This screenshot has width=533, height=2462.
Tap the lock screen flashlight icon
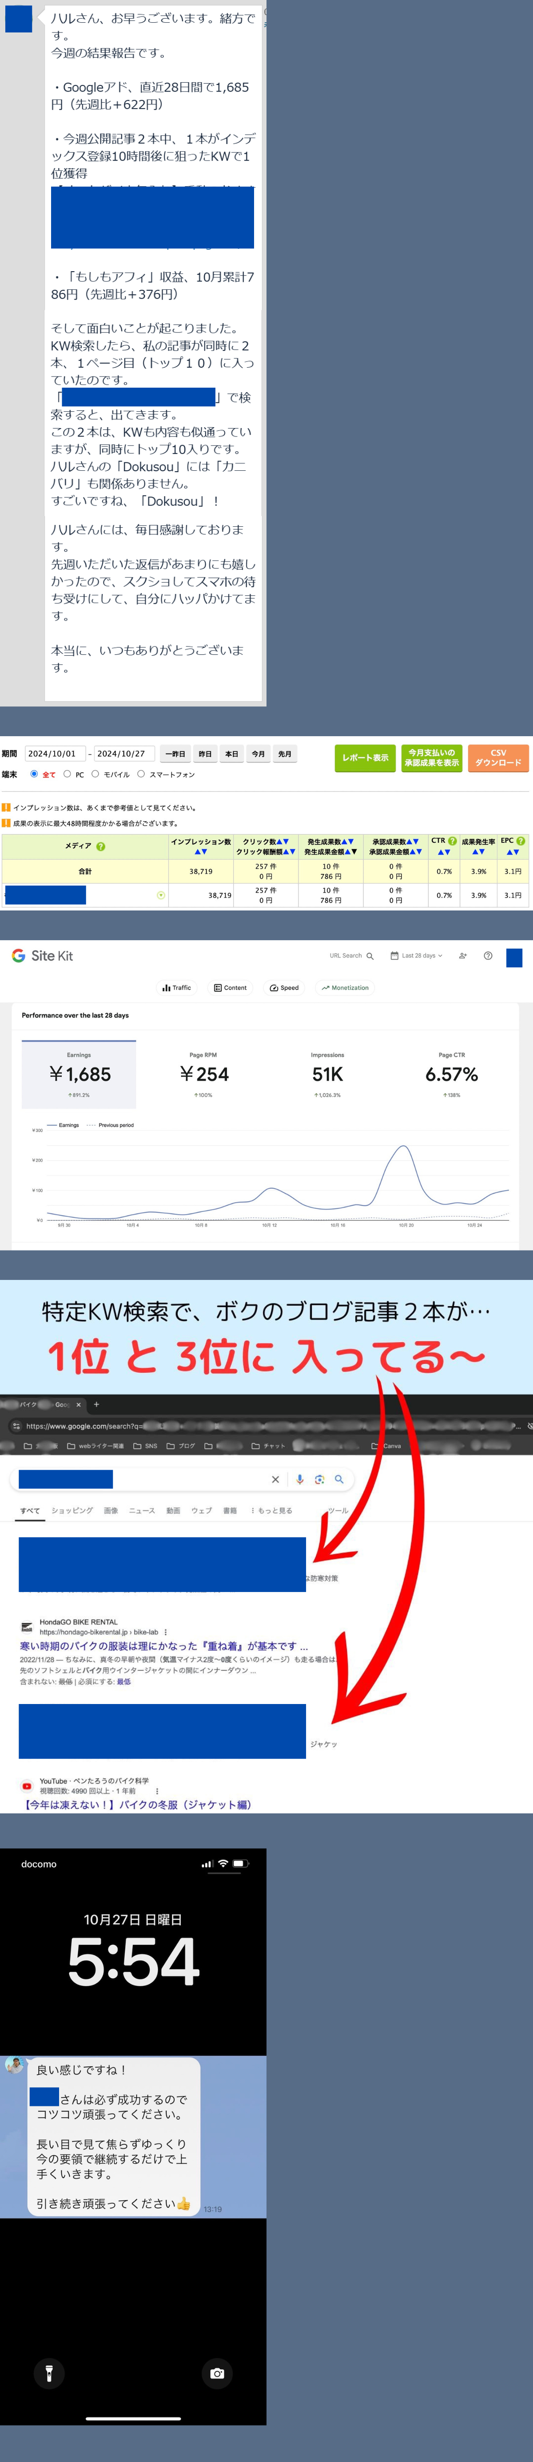[x=49, y=2372]
